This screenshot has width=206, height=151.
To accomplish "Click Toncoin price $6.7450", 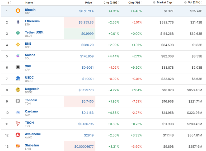I will pyautogui.click(x=88, y=101).
